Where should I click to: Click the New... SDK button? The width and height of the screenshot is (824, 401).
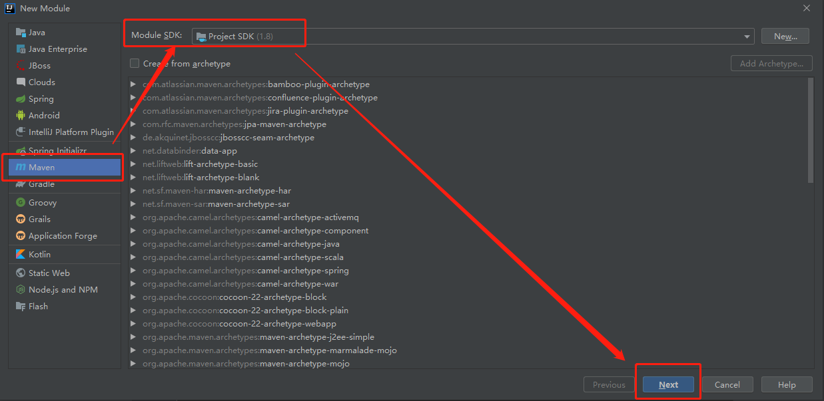point(785,36)
